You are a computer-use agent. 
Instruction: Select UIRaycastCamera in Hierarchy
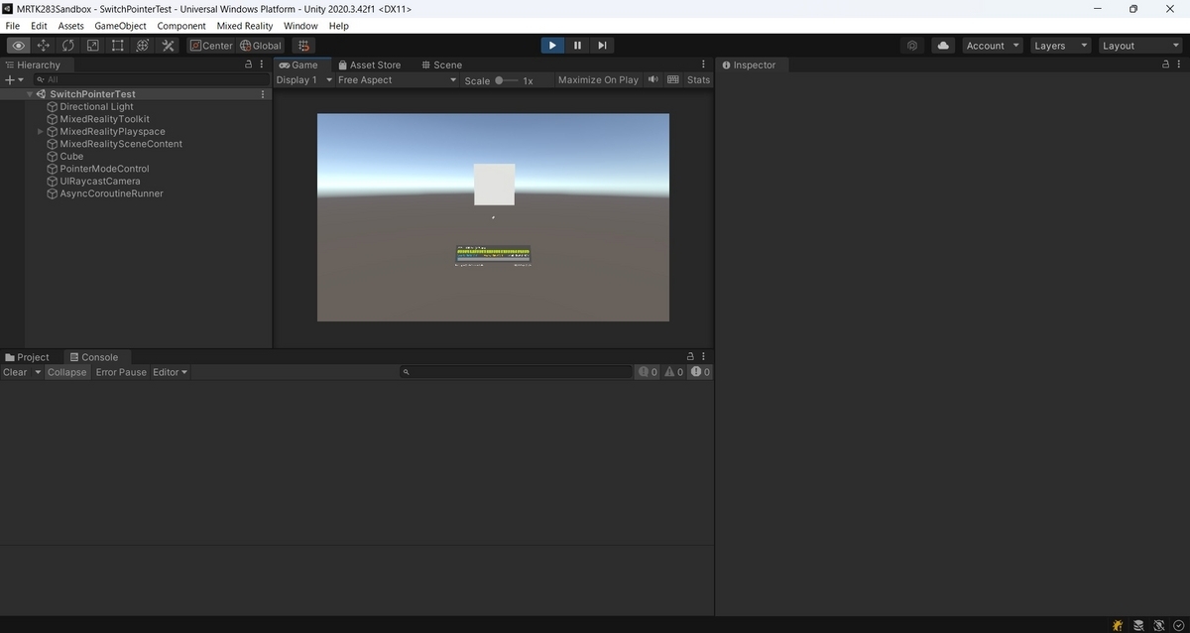(x=100, y=182)
